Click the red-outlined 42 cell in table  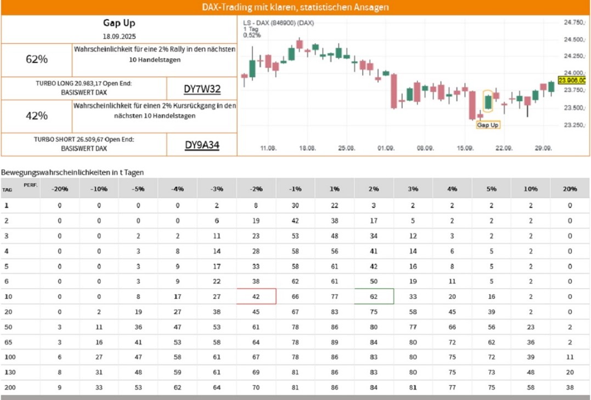tap(256, 296)
